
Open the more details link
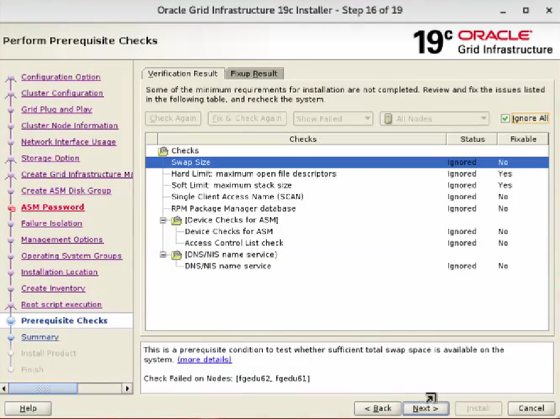pos(205,360)
